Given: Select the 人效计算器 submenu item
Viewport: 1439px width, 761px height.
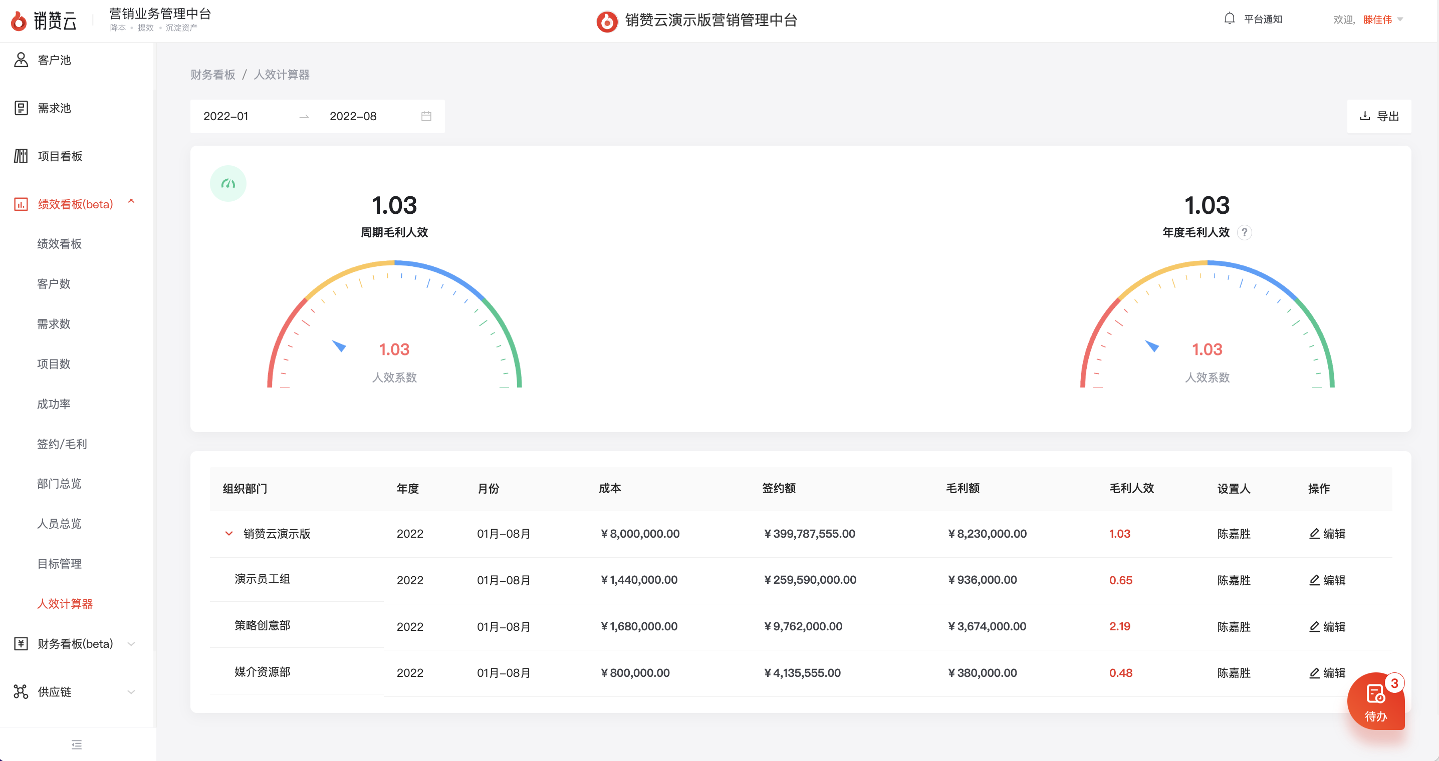Looking at the screenshot, I should [65, 604].
